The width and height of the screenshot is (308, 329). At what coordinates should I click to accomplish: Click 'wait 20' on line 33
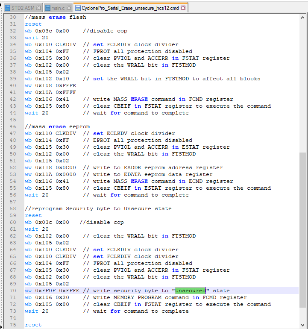(37, 38)
